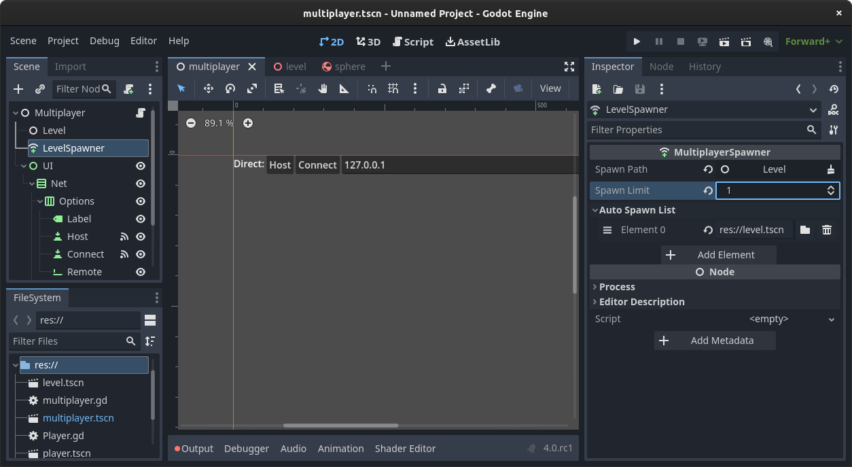Toggle visibility of the Label node
Screen dimensions: 852x467
point(140,218)
